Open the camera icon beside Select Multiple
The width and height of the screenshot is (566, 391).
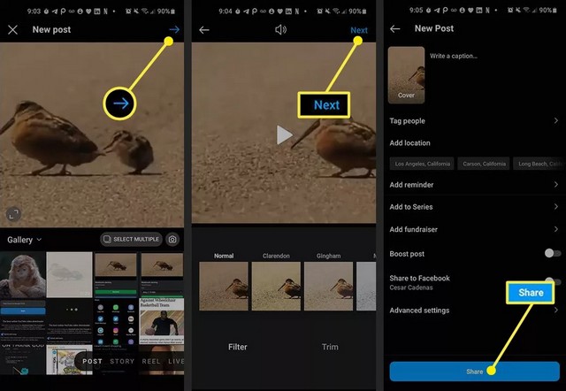pos(172,239)
